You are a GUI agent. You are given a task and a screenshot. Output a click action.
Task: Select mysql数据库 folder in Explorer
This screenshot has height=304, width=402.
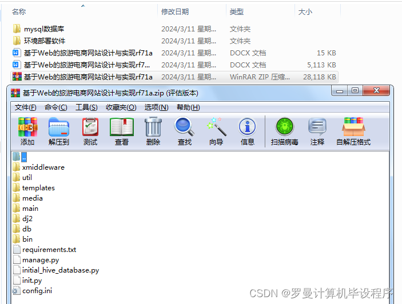click(174, 29)
